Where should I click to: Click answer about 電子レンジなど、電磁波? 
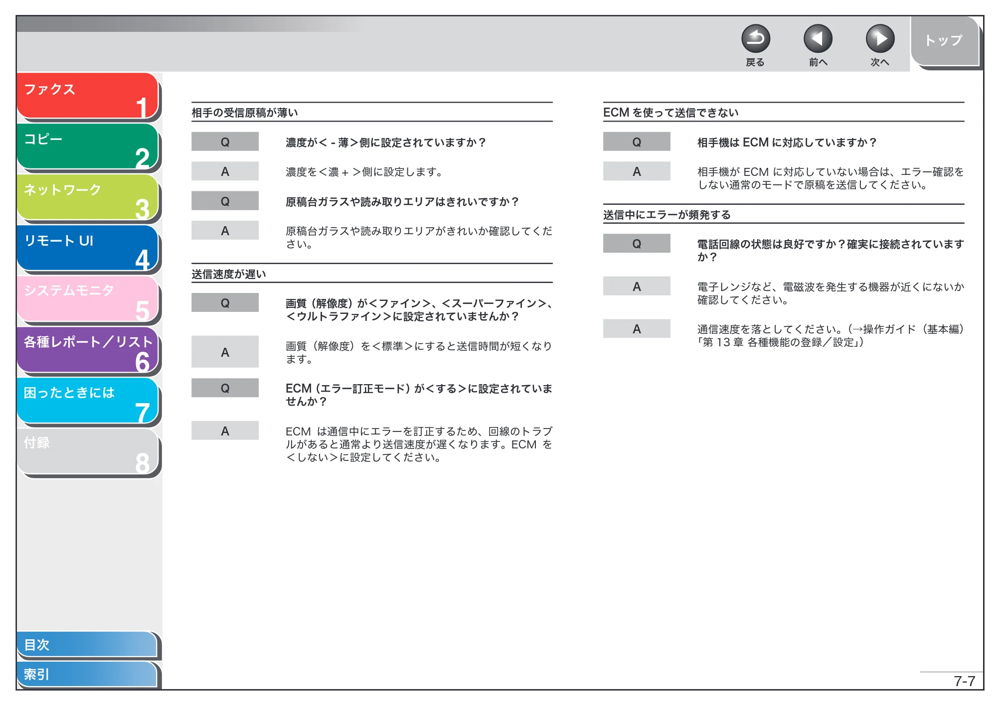tap(830, 293)
